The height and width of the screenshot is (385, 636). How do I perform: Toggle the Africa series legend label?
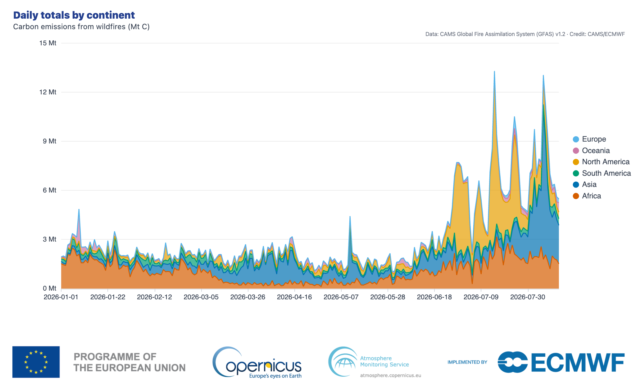click(x=591, y=196)
